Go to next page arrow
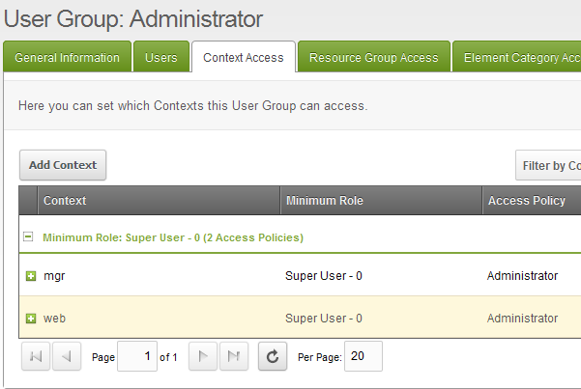The image size is (581, 389). point(203,357)
